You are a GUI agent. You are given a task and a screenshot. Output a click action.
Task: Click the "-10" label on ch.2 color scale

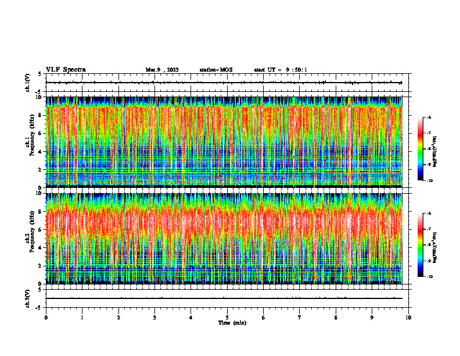[430, 277]
